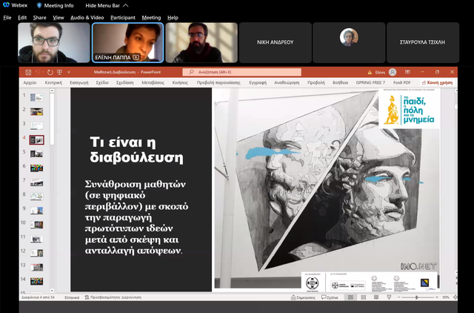Click the slide title Τι είναι η διαβούλευση
474x313 pixels.
(x=136, y=150)
